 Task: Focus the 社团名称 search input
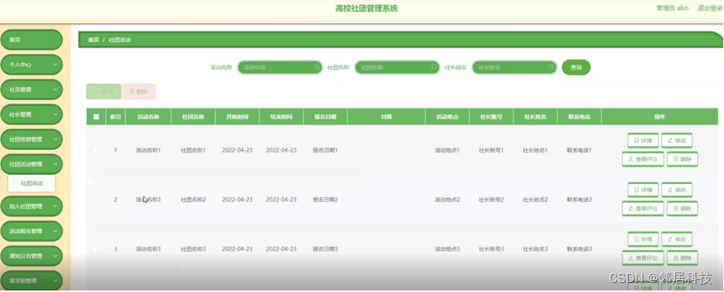(x=397, y=68)
